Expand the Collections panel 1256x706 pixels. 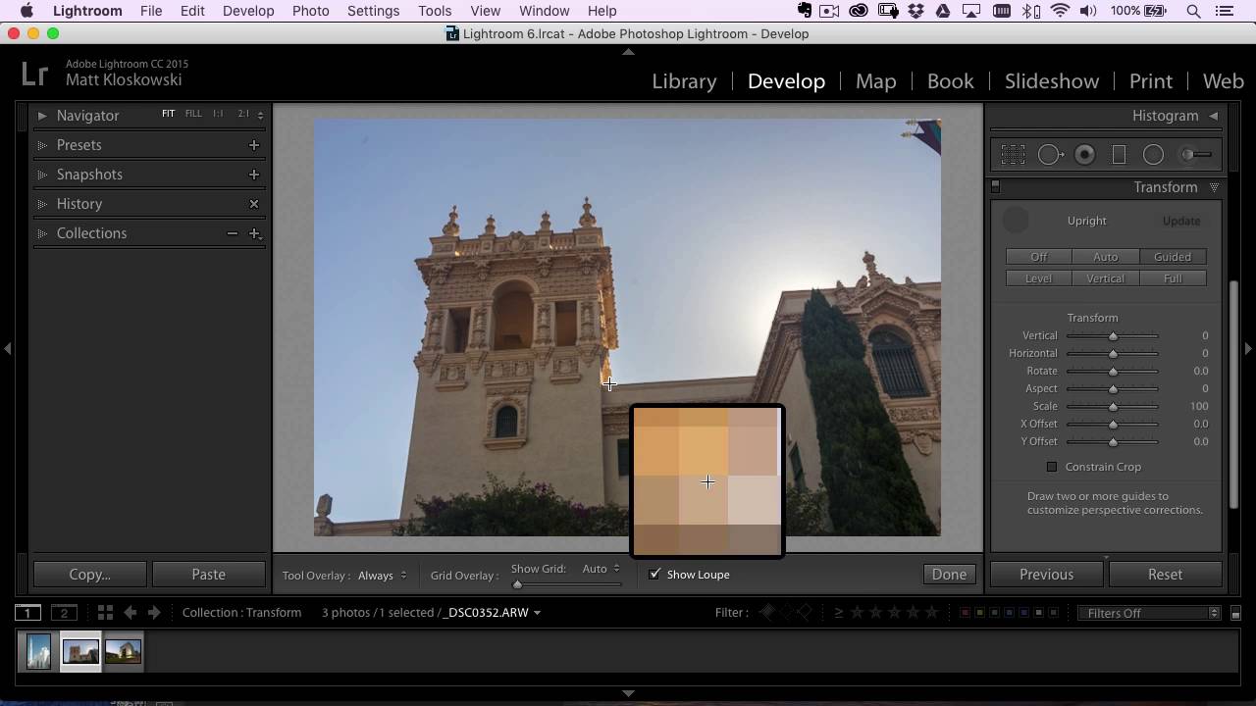pyautogui.click(x=42, y=233)
